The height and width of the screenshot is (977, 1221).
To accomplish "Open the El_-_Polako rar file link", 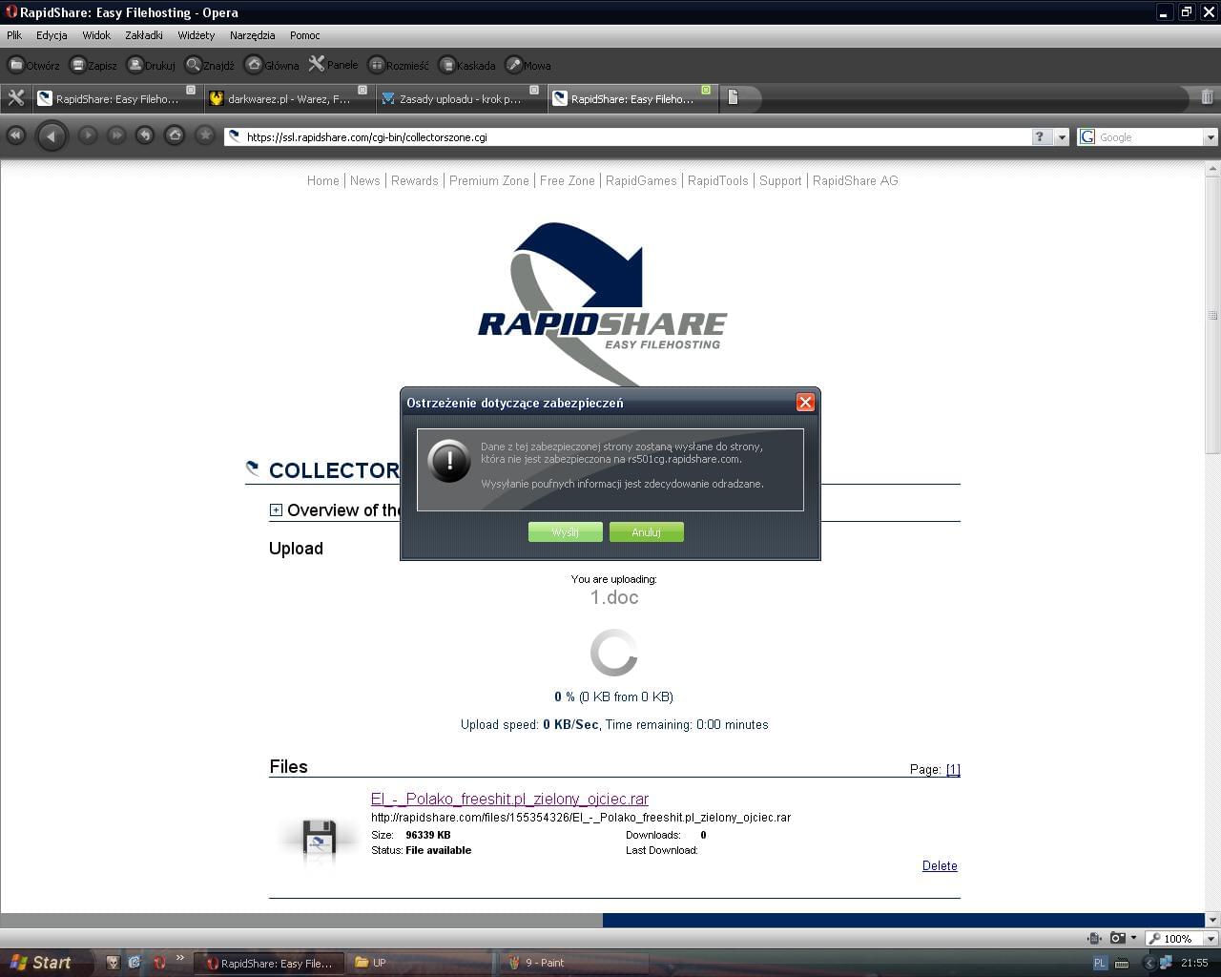I will point(509,799).
